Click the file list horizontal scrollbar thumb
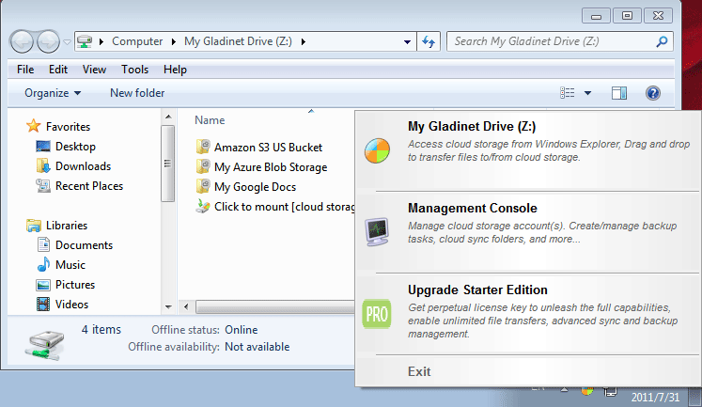Screen dimensions: 702x407 click(275, 307)
